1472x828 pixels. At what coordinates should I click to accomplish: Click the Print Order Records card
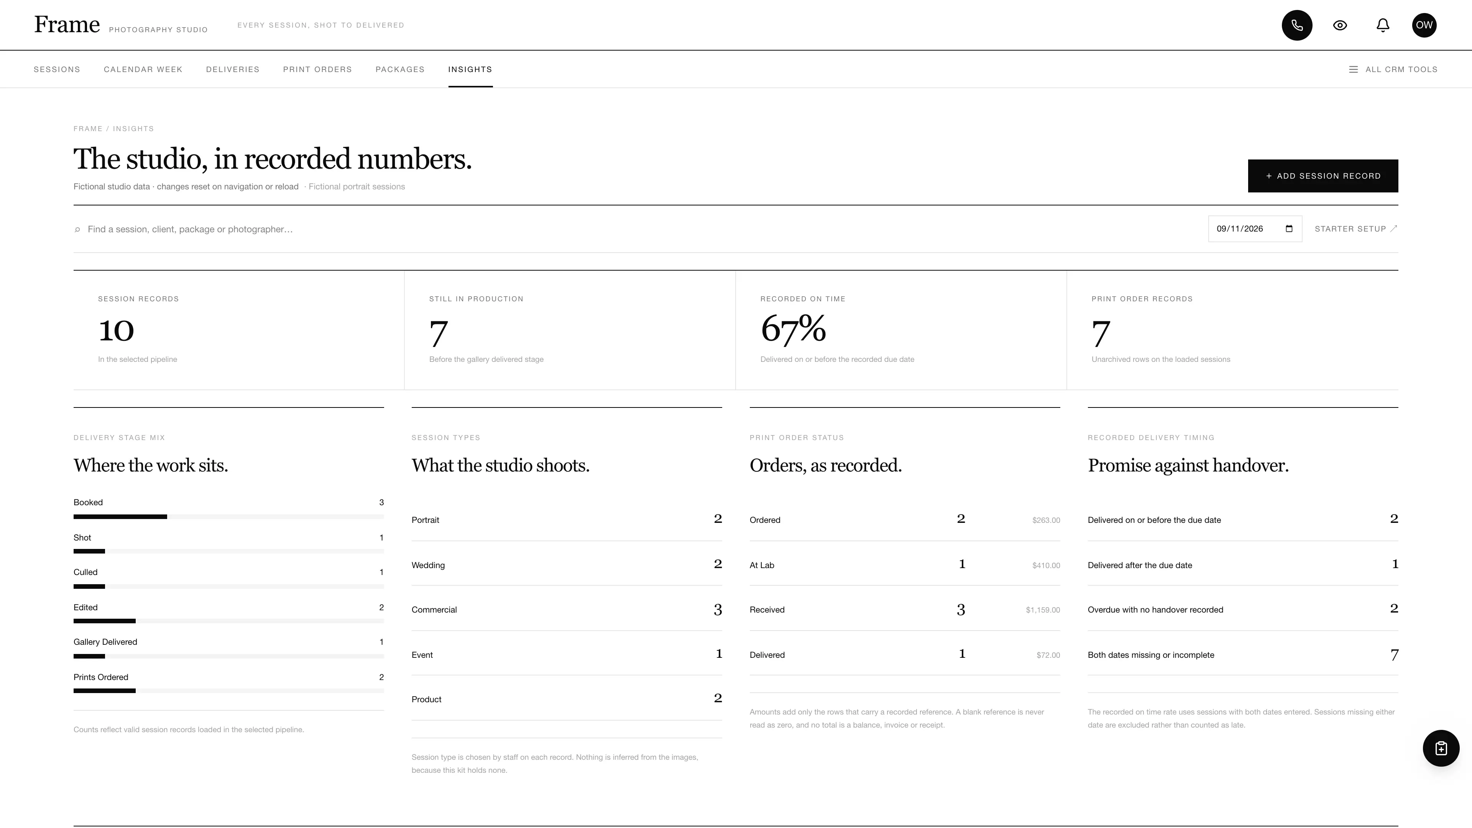coord(1232,330)
